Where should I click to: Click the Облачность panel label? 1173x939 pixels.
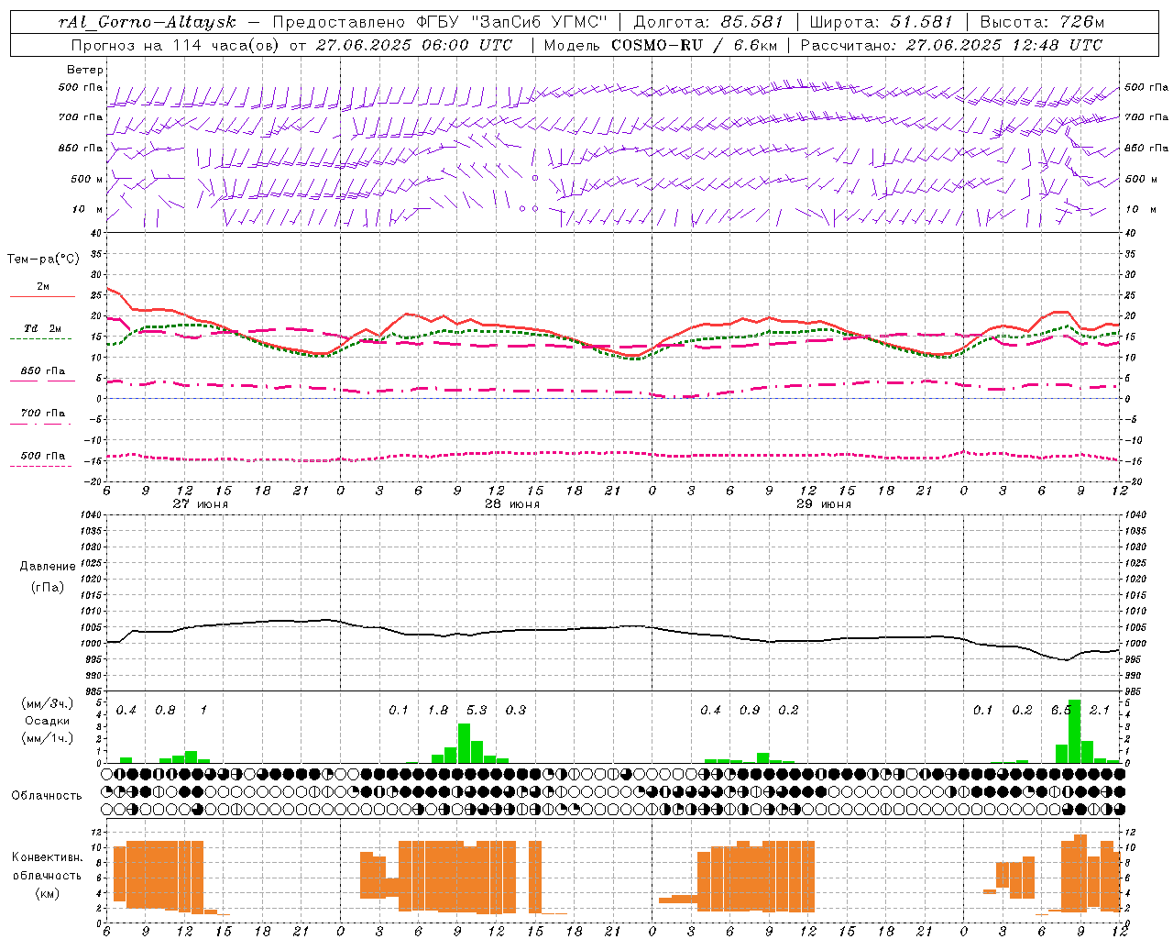(x=47, y=795)
